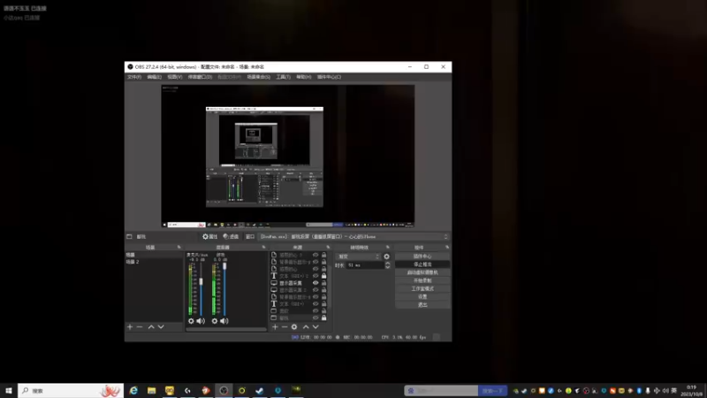Open the 渐变 transition type dropdown
Screen dimensions: 707x398
pyautogui.click(x=359, y=256)
